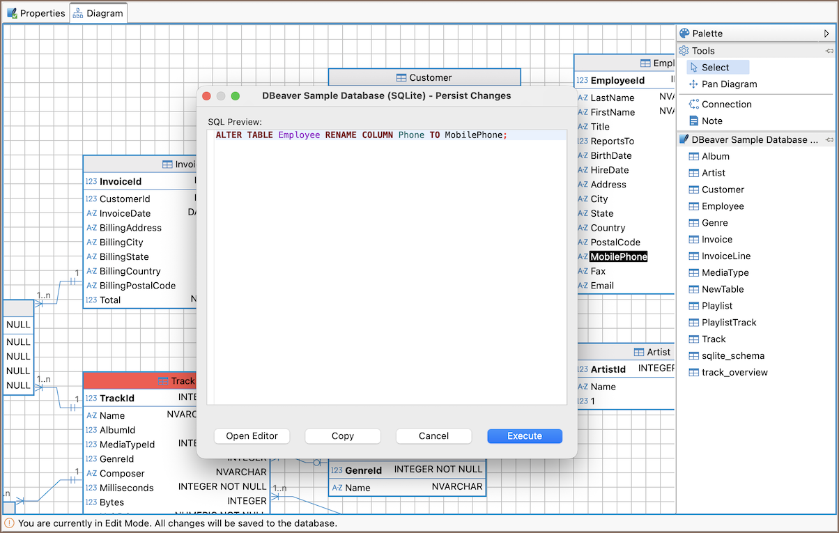839x533 pixels.
Task: Click the Select tool arrow icon
Action: (x=693, y=68)
